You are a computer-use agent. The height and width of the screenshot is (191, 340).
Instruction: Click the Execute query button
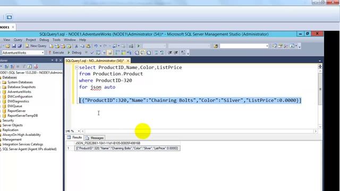(x=56, y=53)
